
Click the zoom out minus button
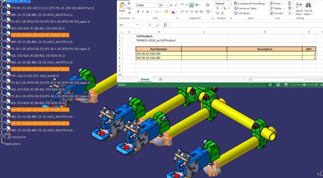292,85
